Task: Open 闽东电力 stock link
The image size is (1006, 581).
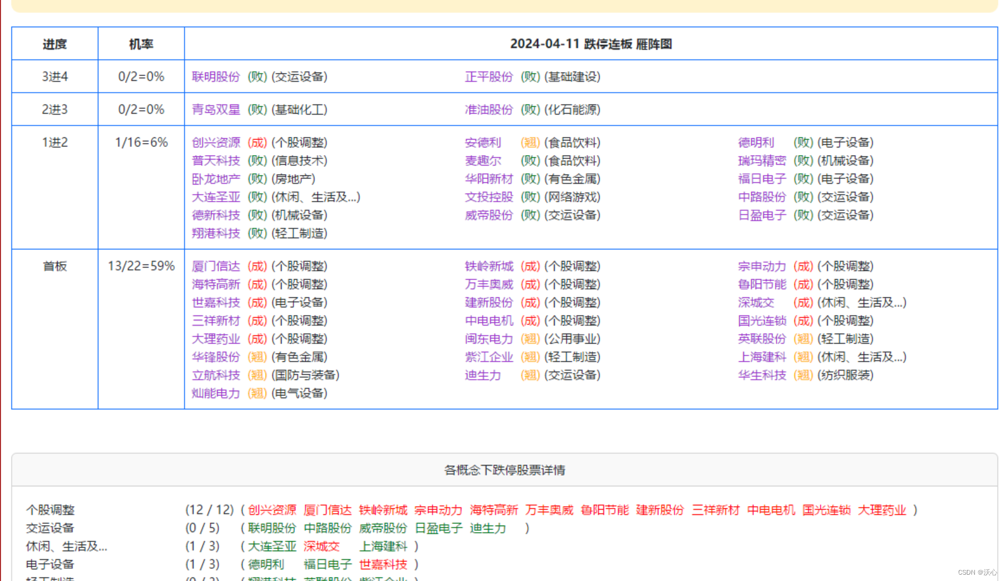Action: 489,338
